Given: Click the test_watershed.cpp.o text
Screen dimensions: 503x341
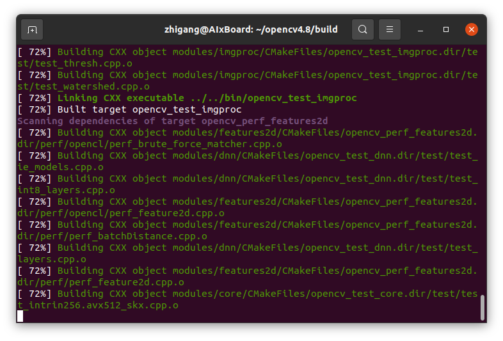Looking at the screenshot, I should click(x=84, y=86).
